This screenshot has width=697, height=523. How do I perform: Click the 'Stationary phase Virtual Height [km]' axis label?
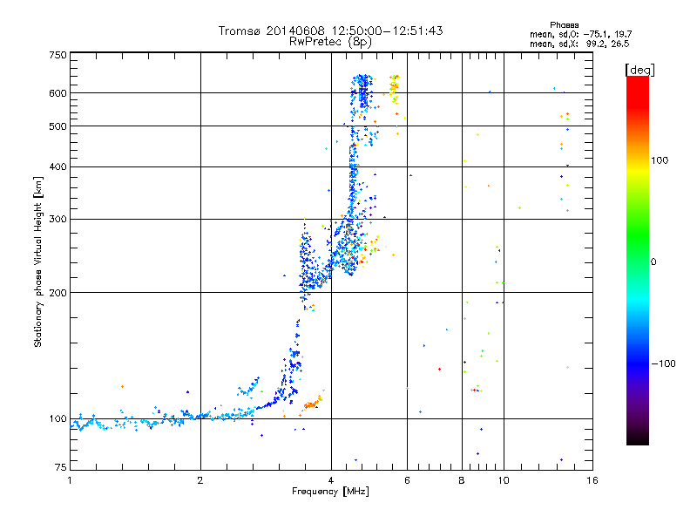pos(38,261)
